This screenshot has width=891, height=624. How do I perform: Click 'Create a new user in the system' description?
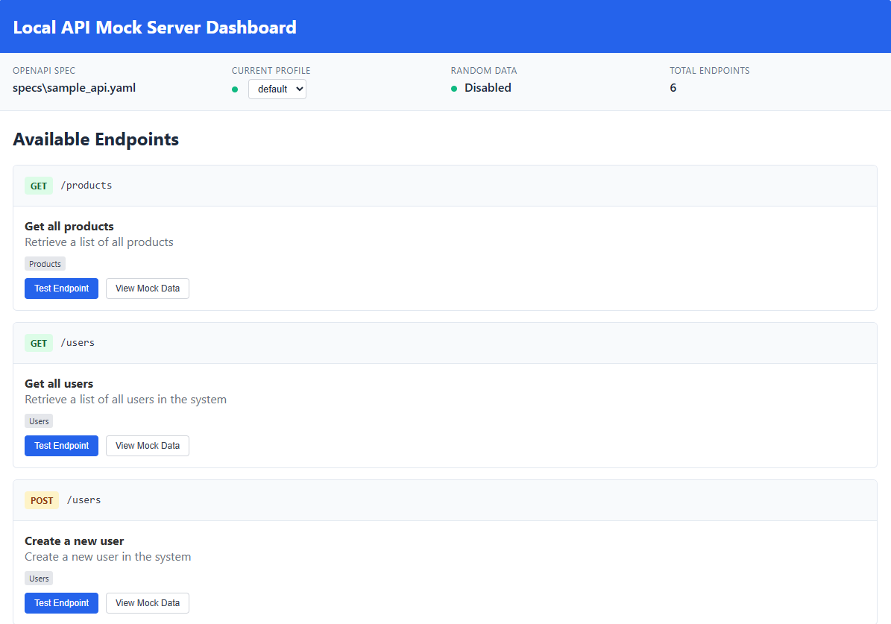[108, 557]
